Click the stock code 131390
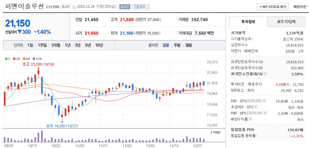This screenshot has width=309, height=148. click(x=52, y=7)
